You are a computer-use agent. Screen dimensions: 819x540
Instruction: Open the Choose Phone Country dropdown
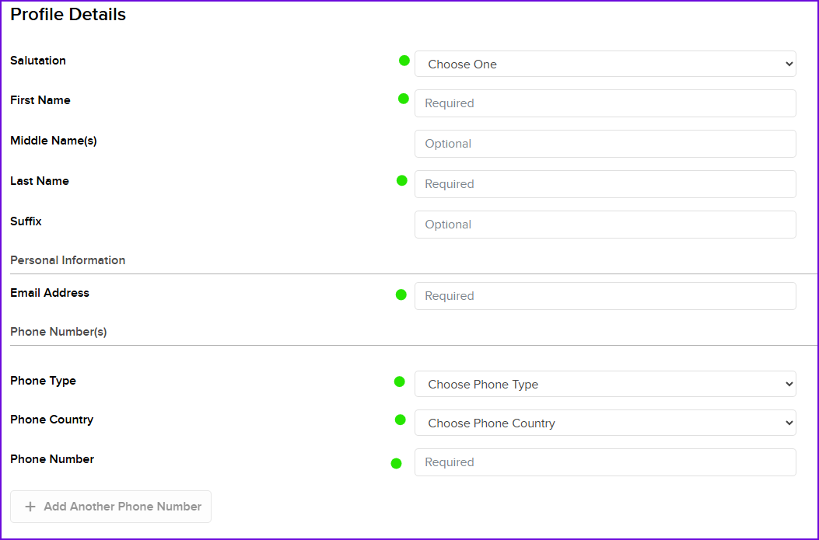pyautogui.click(x=605, y=423)
